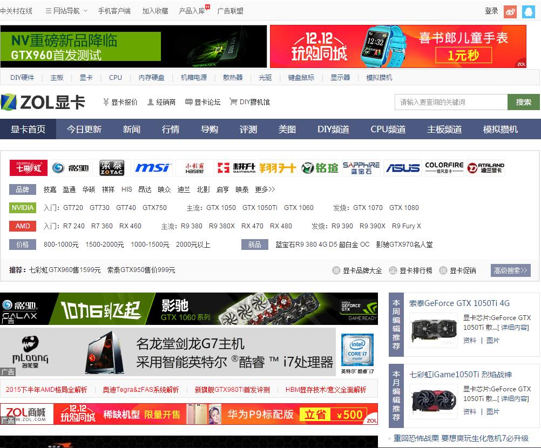Image resolution: width=541 pixels, height=448 pixels.
Task: Open 显卡促销 promotion link
Action: tap(458, 270)
